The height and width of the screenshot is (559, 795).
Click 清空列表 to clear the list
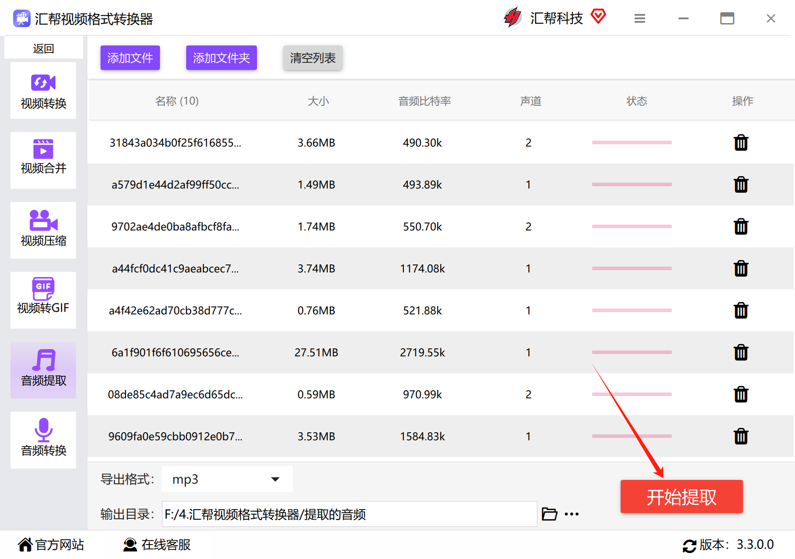click(x=313, y=58)
